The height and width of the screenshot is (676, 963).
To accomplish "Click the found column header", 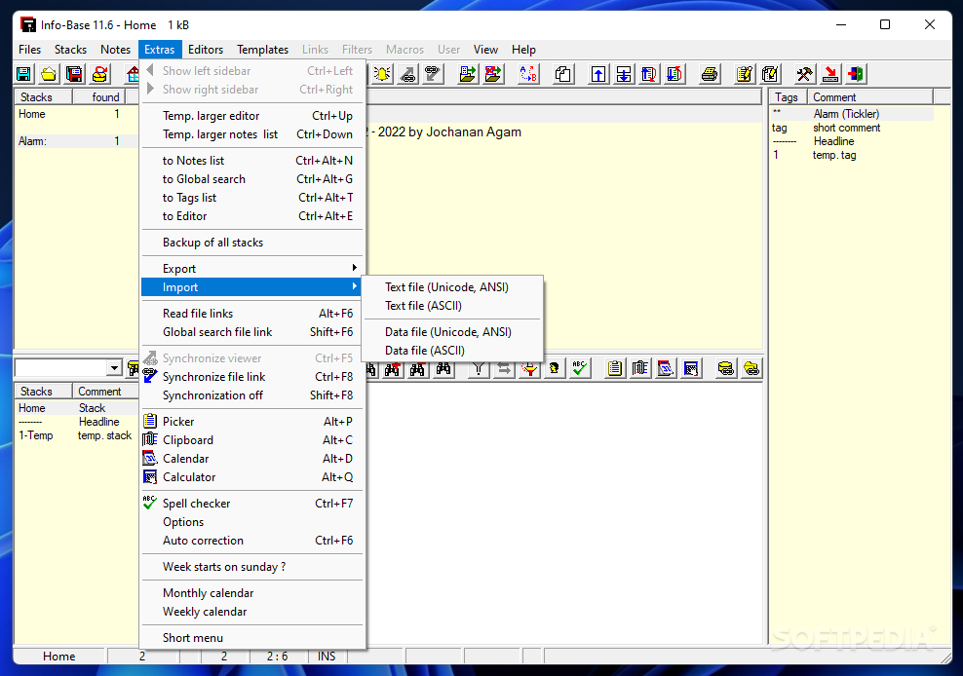I will coord(98,97).
